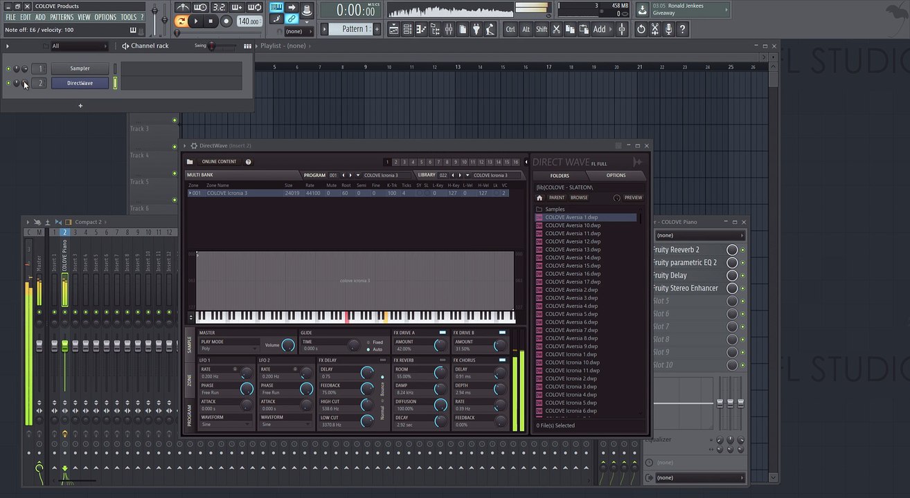The height and width of the screenshot is (498, 910).
Task: Click the undo history icon
Action: 641,29
